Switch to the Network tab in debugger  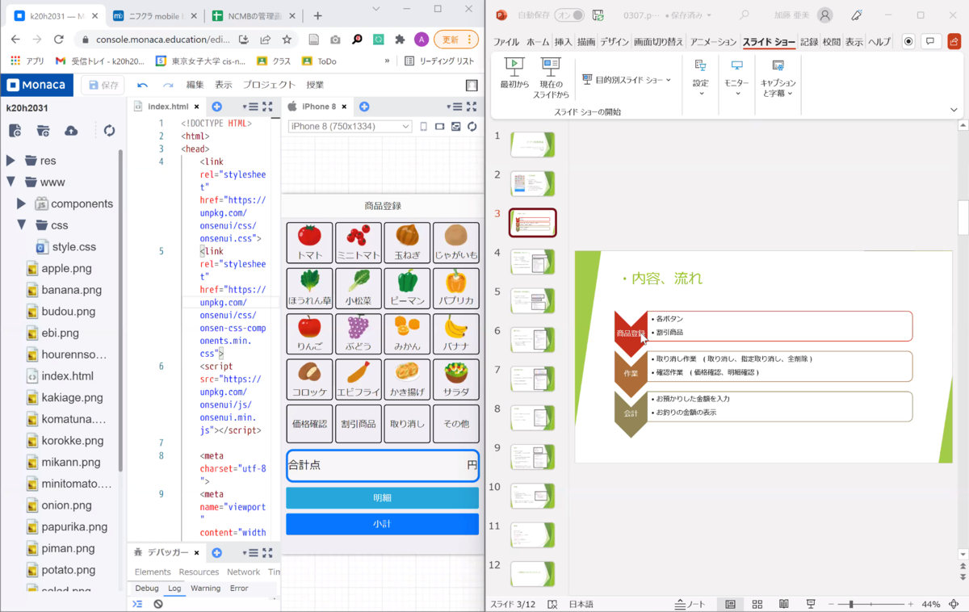(243, 572)
